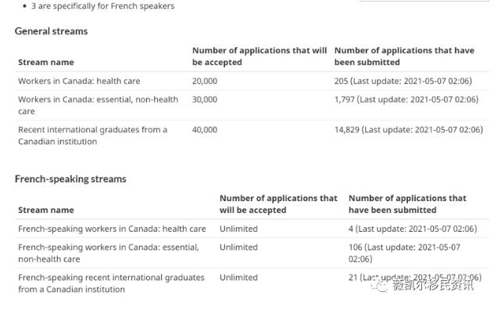
Task: Click Stream name header in French-speaking table
Action: pyautogui.click(x=46, y=210)
